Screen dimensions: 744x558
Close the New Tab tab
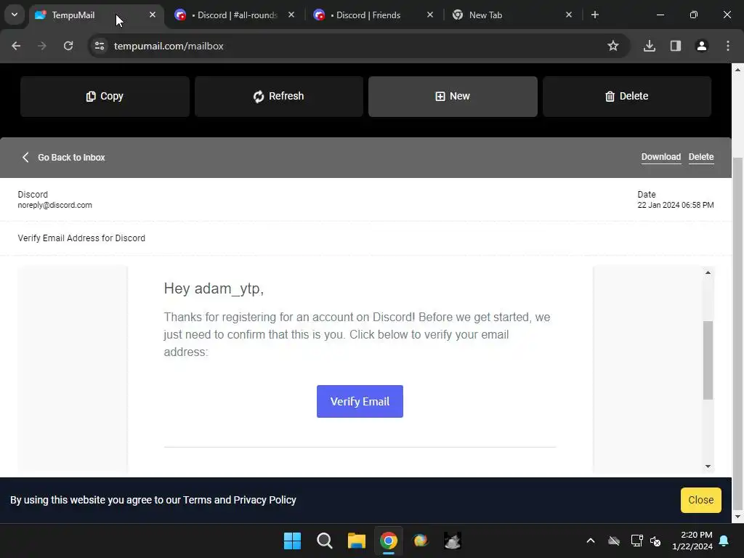[568, 15]
